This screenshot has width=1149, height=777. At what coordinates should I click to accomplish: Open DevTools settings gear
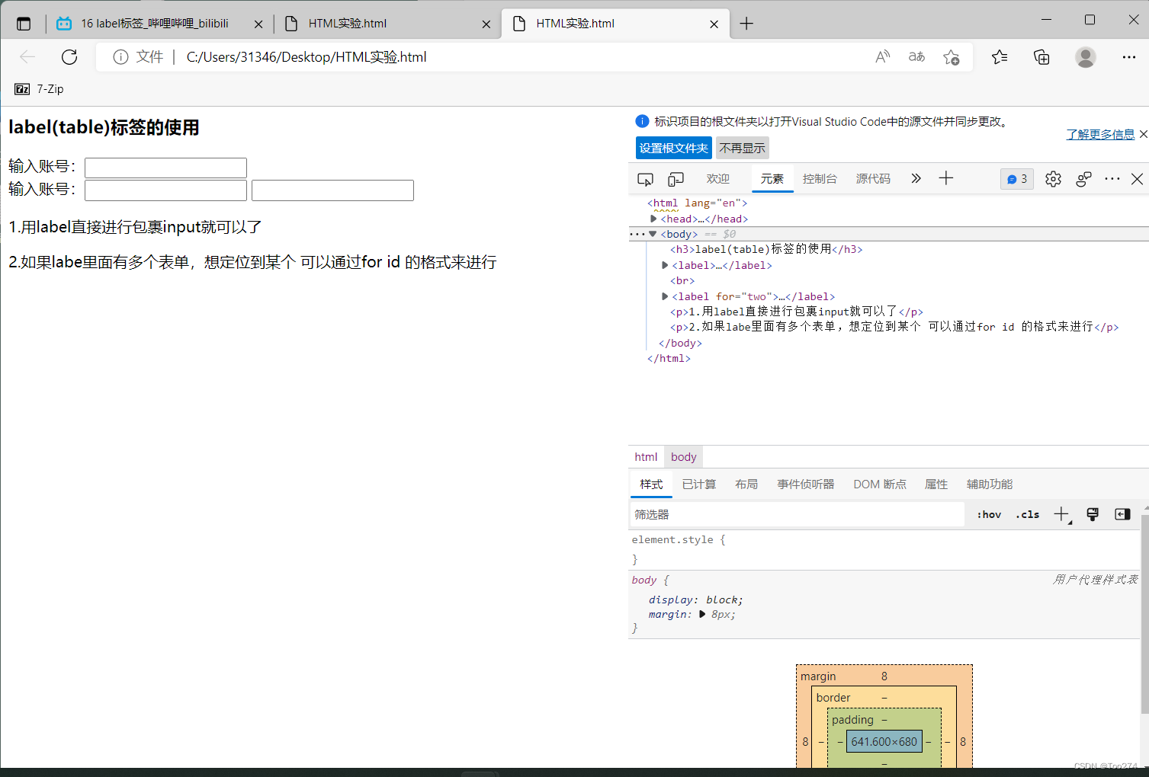(x=1053, y=179)
